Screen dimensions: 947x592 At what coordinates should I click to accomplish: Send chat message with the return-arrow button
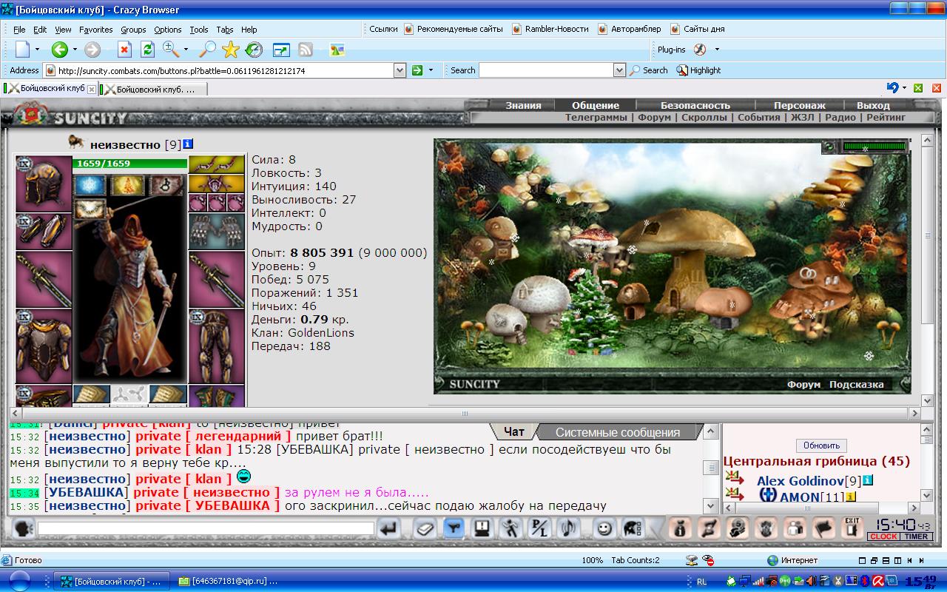(389, 528)
